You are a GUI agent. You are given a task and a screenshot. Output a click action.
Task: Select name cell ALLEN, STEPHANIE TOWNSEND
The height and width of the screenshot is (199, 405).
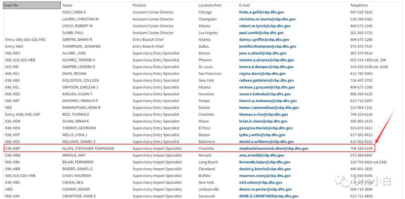(88, 149)
